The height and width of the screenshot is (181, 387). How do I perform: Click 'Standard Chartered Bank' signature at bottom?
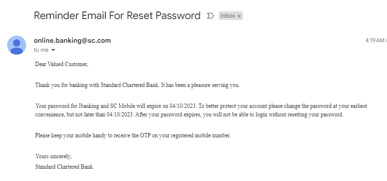pyautogui.click(x=64, y=167)
